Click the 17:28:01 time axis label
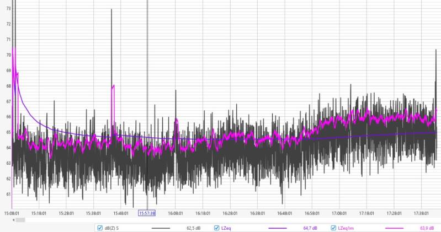This screenshot has height=232, width=441. (x=394, y=213)
